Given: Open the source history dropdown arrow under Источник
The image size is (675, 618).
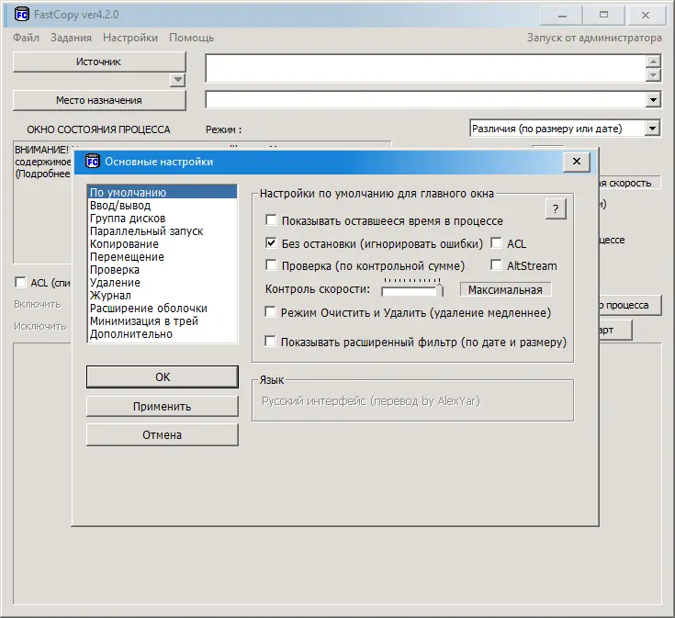Looking at the screenshot, I should (177, 80).
